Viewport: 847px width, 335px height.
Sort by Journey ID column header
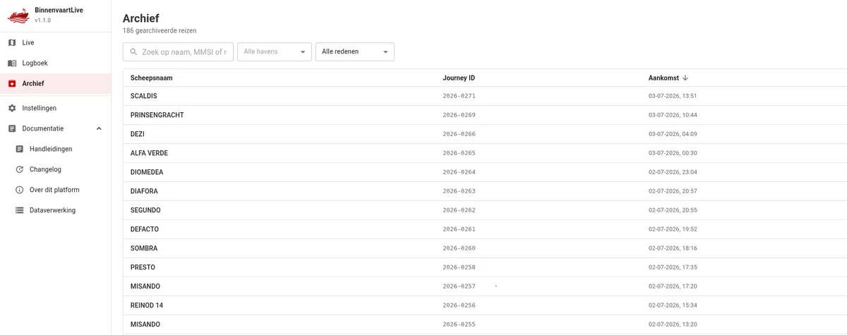(x=459, y=78)
